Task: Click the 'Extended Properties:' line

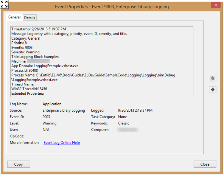Action: click(28, 93)
